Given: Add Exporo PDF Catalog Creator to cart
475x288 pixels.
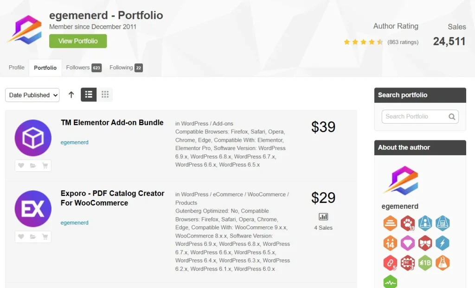Looking at the screenshot, I should pyautogui.click(x=45, y=237).
